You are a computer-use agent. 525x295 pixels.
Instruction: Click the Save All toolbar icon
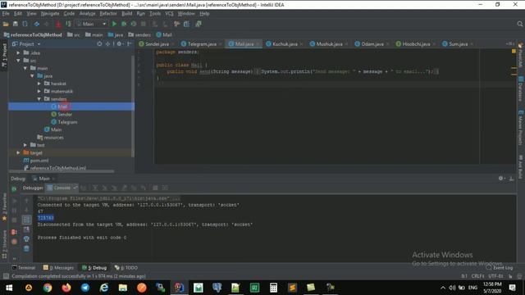15,24
